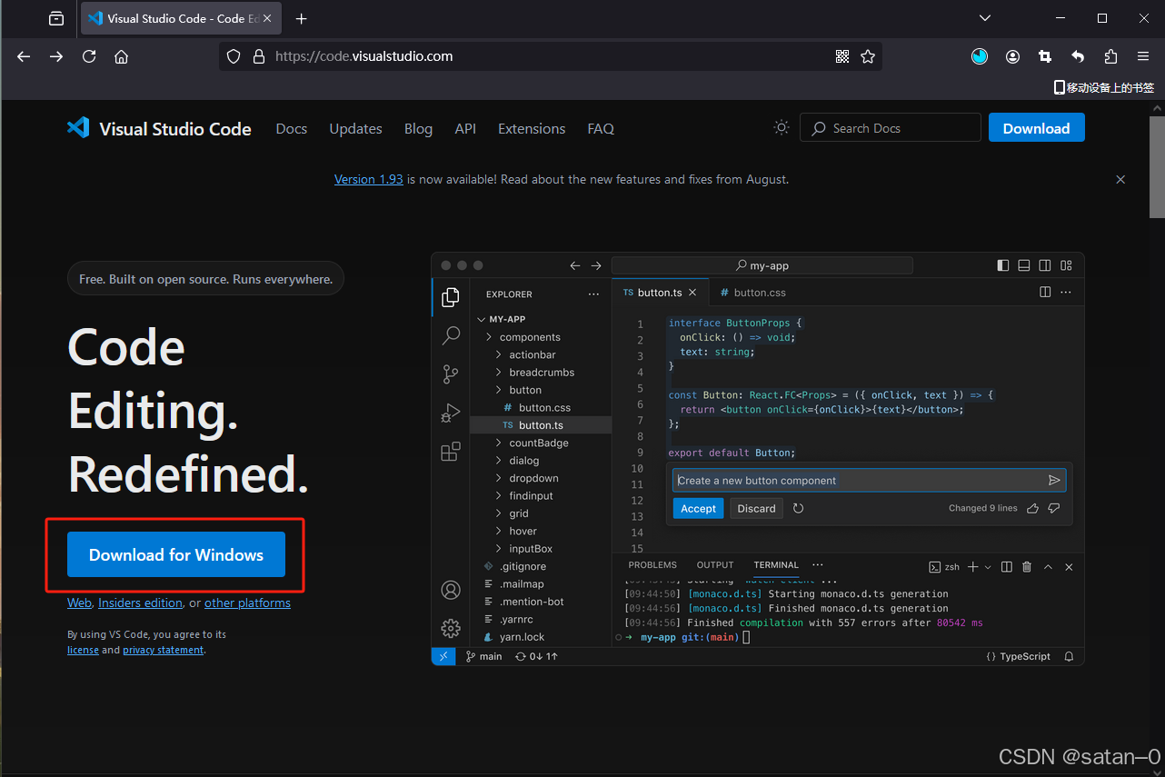Expand the actionbar folder
Image resolution: width=1165 pixels, height=777 pixels.
(x=499, y=354)
